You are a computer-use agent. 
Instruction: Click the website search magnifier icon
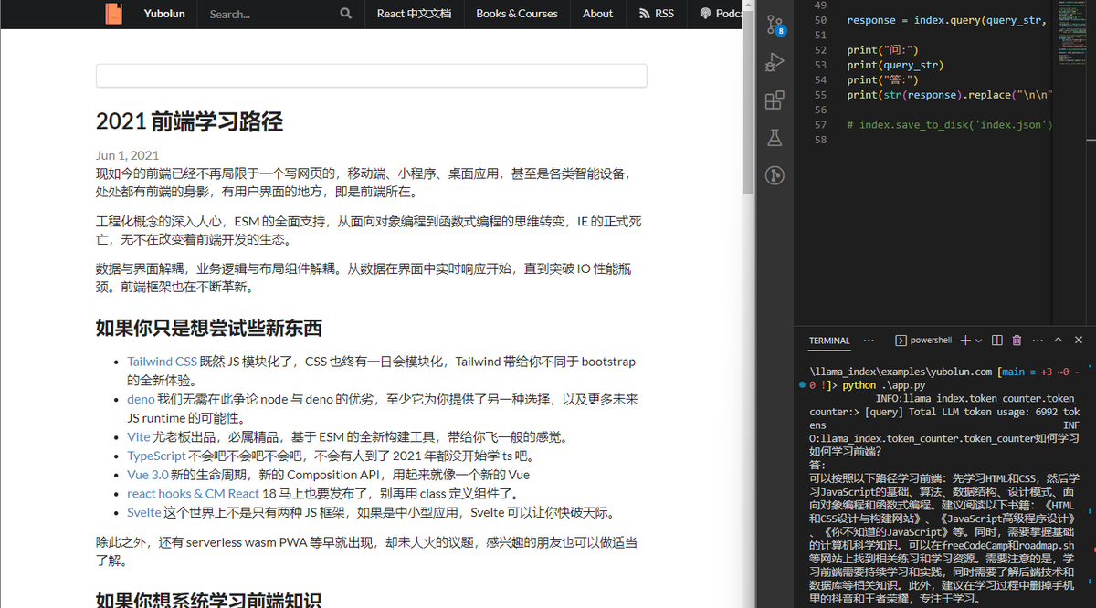click(345, 14)
